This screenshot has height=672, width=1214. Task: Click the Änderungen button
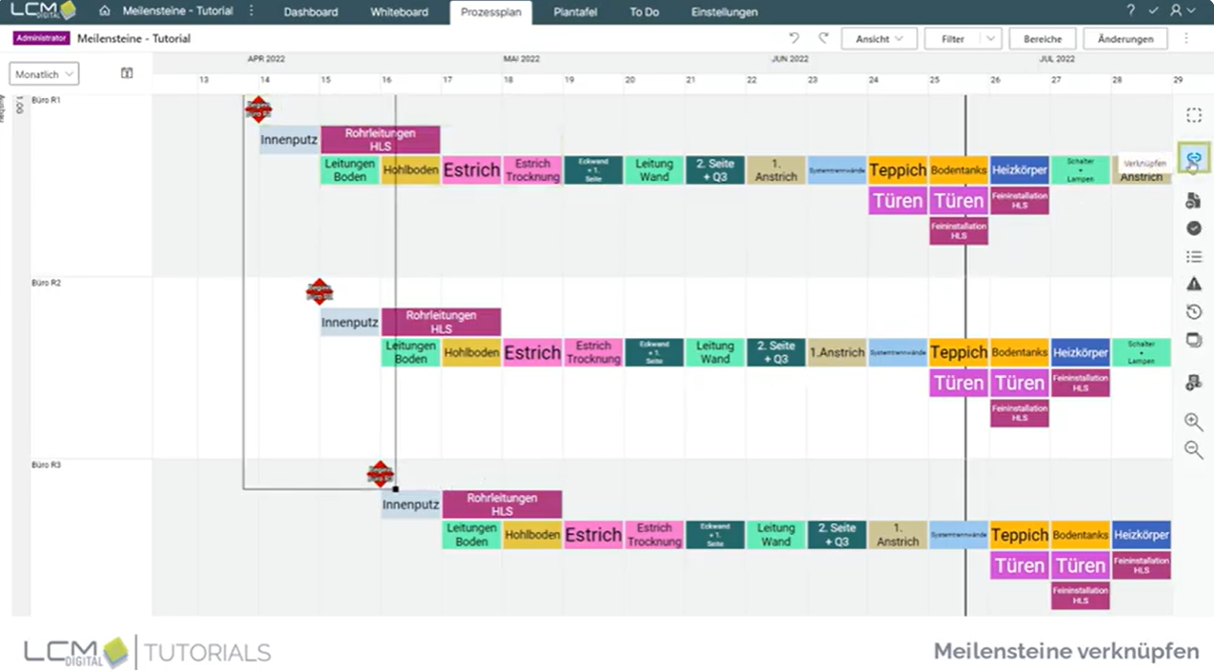click(x=1124, y=39)
